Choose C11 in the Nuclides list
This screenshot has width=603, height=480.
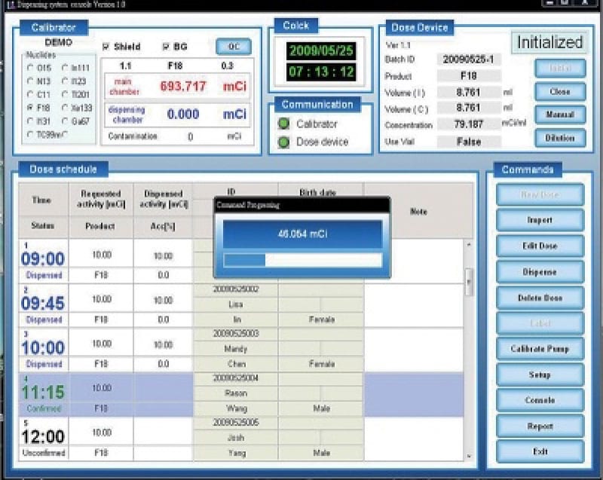[30, 94]
